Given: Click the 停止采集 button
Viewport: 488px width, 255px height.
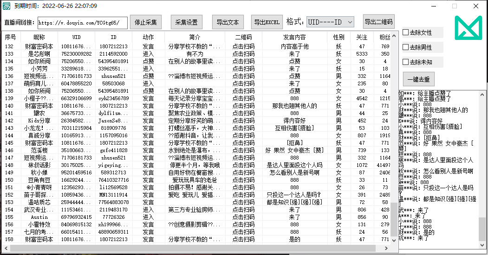Looking at the screenshot, I should click(146, 22).
